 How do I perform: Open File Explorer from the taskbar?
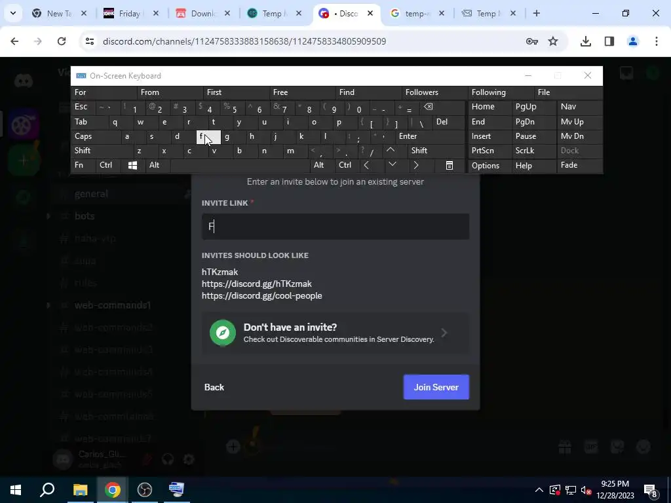pos(80,490)
